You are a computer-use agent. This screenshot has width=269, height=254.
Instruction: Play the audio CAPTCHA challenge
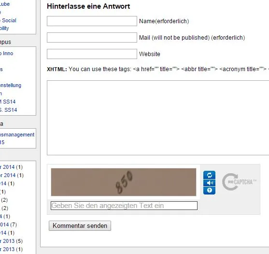coord(209,183)
